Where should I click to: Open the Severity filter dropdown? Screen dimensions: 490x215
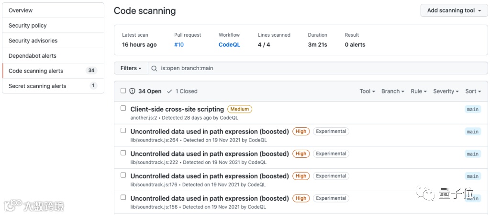tap(445, 91)
